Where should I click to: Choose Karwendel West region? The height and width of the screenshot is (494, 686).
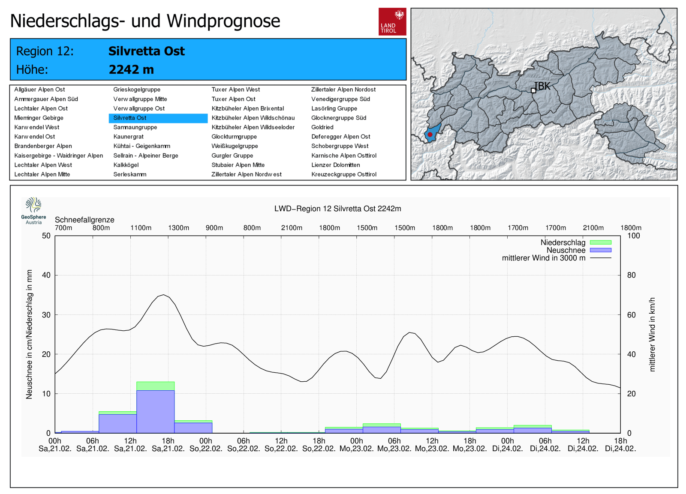[36, 127]
